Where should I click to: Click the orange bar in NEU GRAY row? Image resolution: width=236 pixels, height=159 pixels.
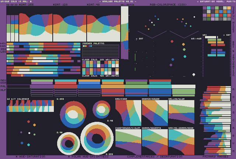pyautogui.click(x=89, y=81)
